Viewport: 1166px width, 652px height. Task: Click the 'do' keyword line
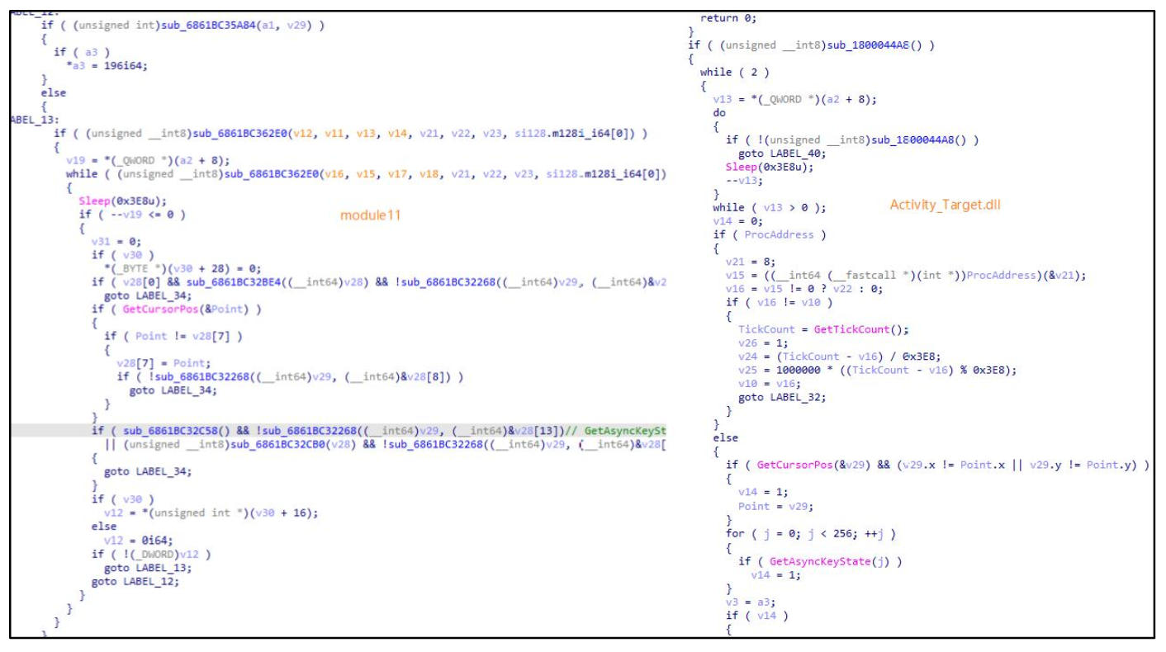click(718, 112)
